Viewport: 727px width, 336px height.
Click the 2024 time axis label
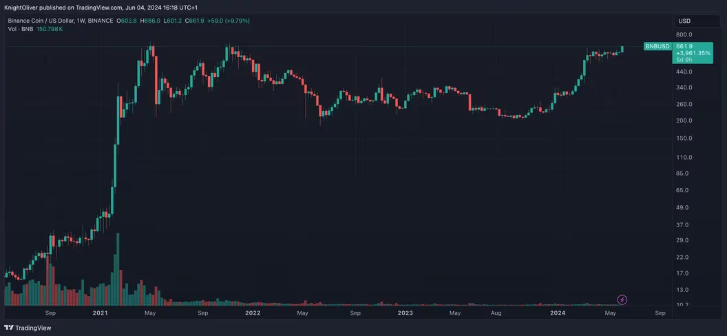tap(557, 313)
